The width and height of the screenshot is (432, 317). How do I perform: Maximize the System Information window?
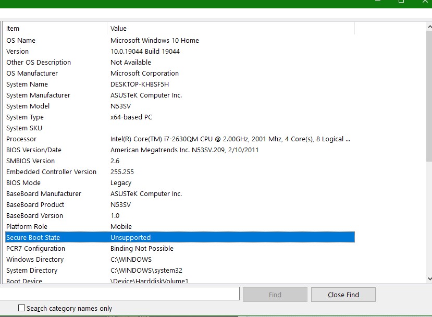coord(401,2)
